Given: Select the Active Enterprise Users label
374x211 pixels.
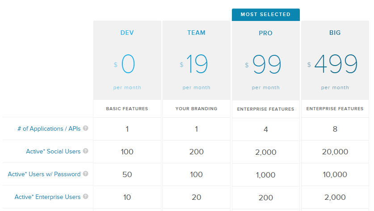Looking at the screenshot, I should click(x=47, y=197).
